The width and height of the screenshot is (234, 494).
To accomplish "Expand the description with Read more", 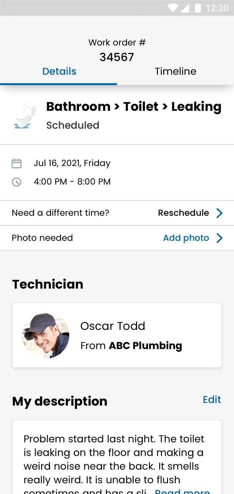I will (x=182, y=491).
